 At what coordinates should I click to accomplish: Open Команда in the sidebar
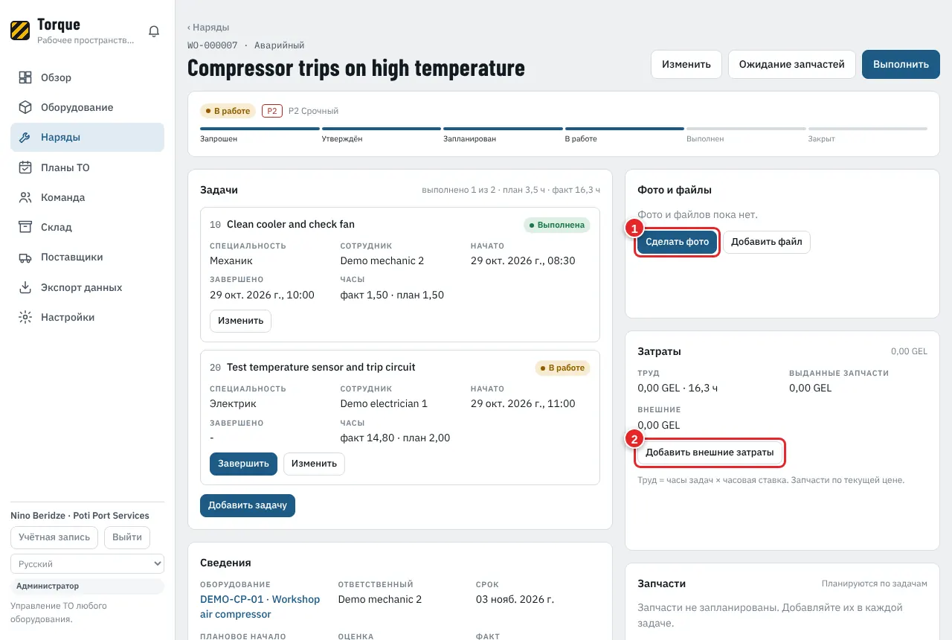(x=87, y=197)
